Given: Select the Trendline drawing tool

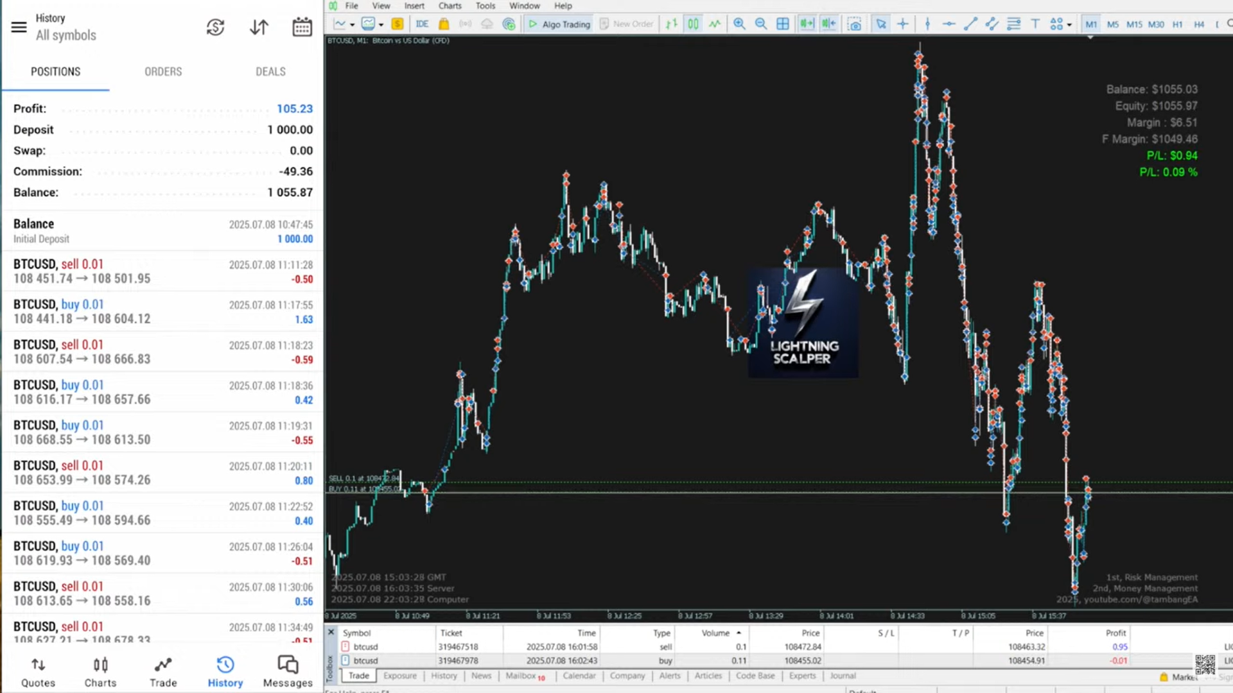Looking at the screenshot, I should (970, 24).
